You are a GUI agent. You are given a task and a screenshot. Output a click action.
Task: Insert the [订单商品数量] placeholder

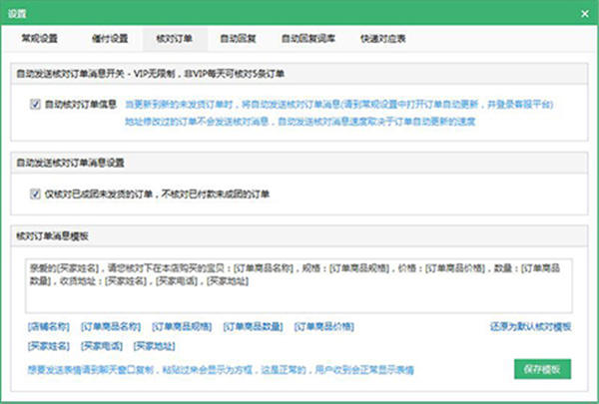point(253,326)
